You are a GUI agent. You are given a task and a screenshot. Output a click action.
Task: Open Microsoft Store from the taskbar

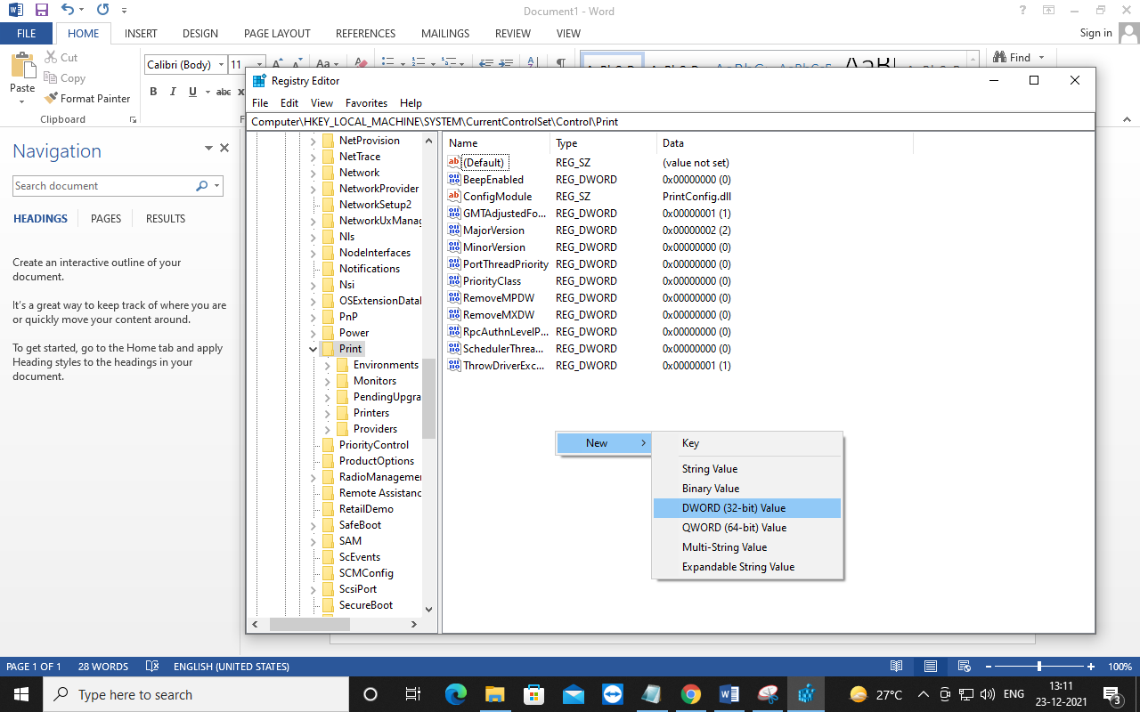tap(534, 694)
